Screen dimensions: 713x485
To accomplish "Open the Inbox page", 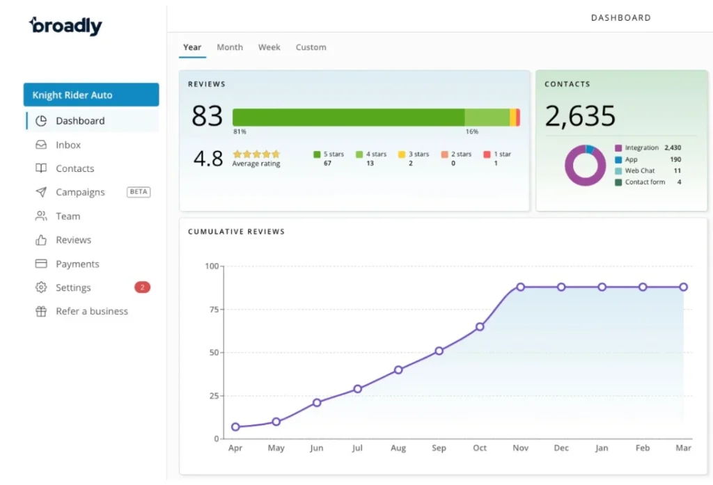I will (91, 145).
